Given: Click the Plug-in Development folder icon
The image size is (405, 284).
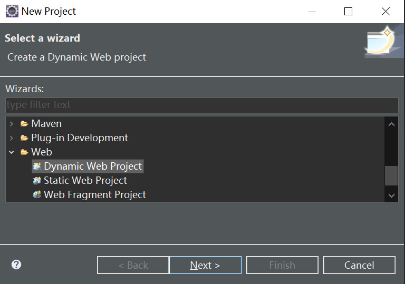Looking at the screenshot, I should [x=24, y=138].
